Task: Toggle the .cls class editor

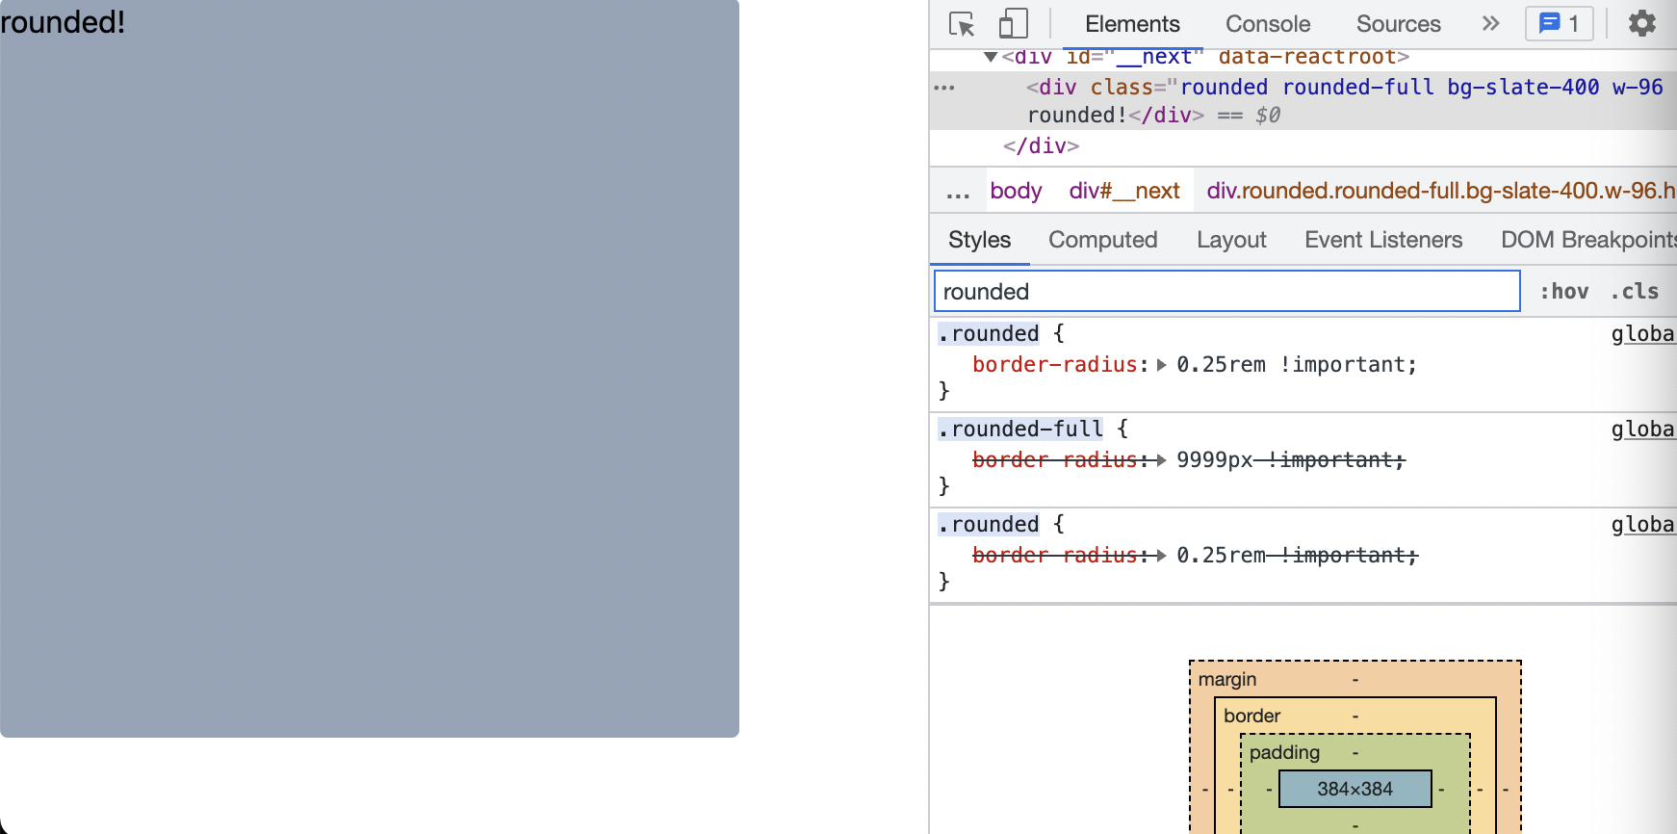Action: point(1634,291)
